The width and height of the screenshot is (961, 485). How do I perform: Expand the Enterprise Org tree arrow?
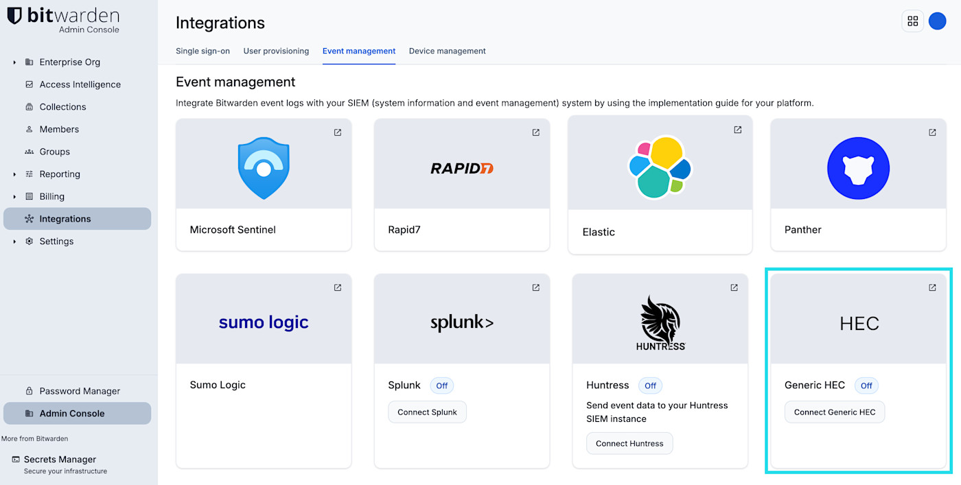point(14,62)
